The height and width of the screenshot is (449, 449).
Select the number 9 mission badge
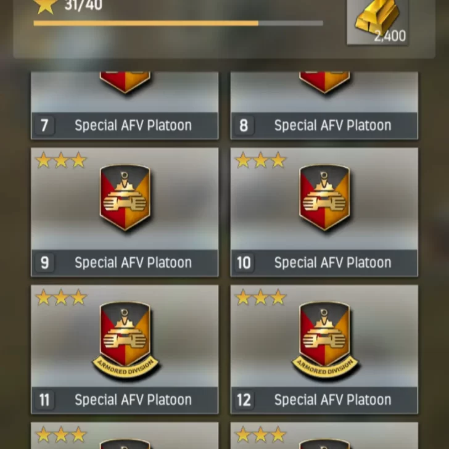pos(44,263)
